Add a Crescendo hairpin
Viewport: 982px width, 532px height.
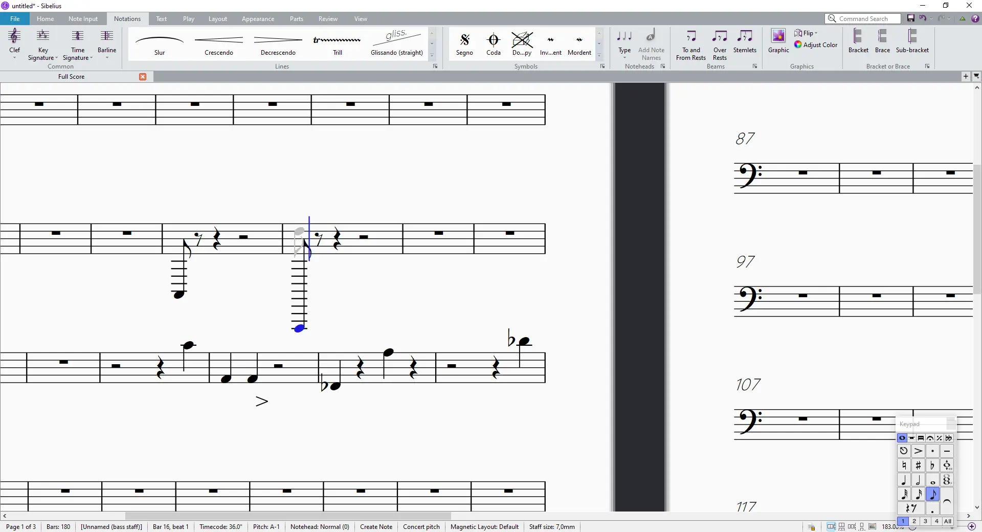(x=219, y=43)
